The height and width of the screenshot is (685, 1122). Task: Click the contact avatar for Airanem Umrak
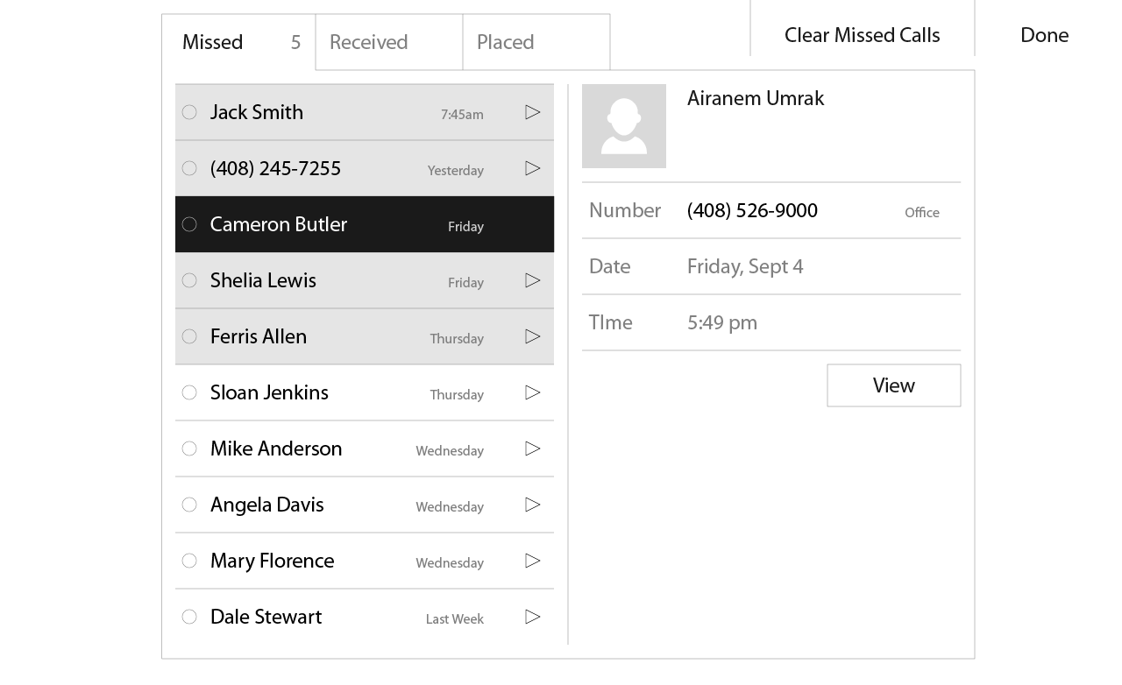624,126
